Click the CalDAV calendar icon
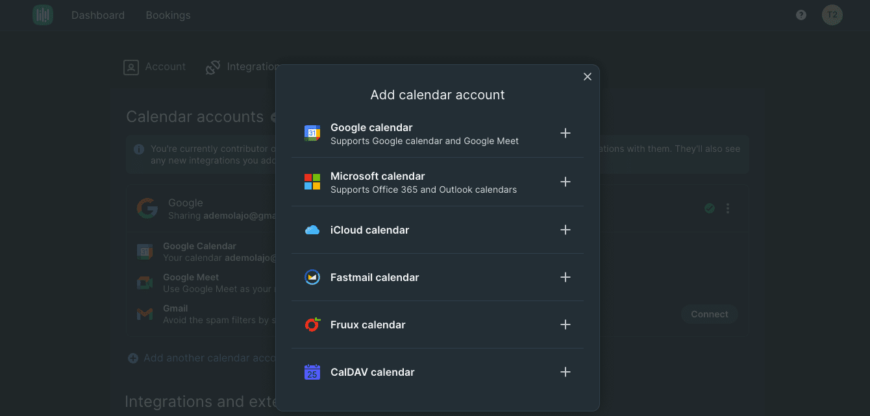Image resolution: width=870 pixels, height=416 pixels. [312, 372]
